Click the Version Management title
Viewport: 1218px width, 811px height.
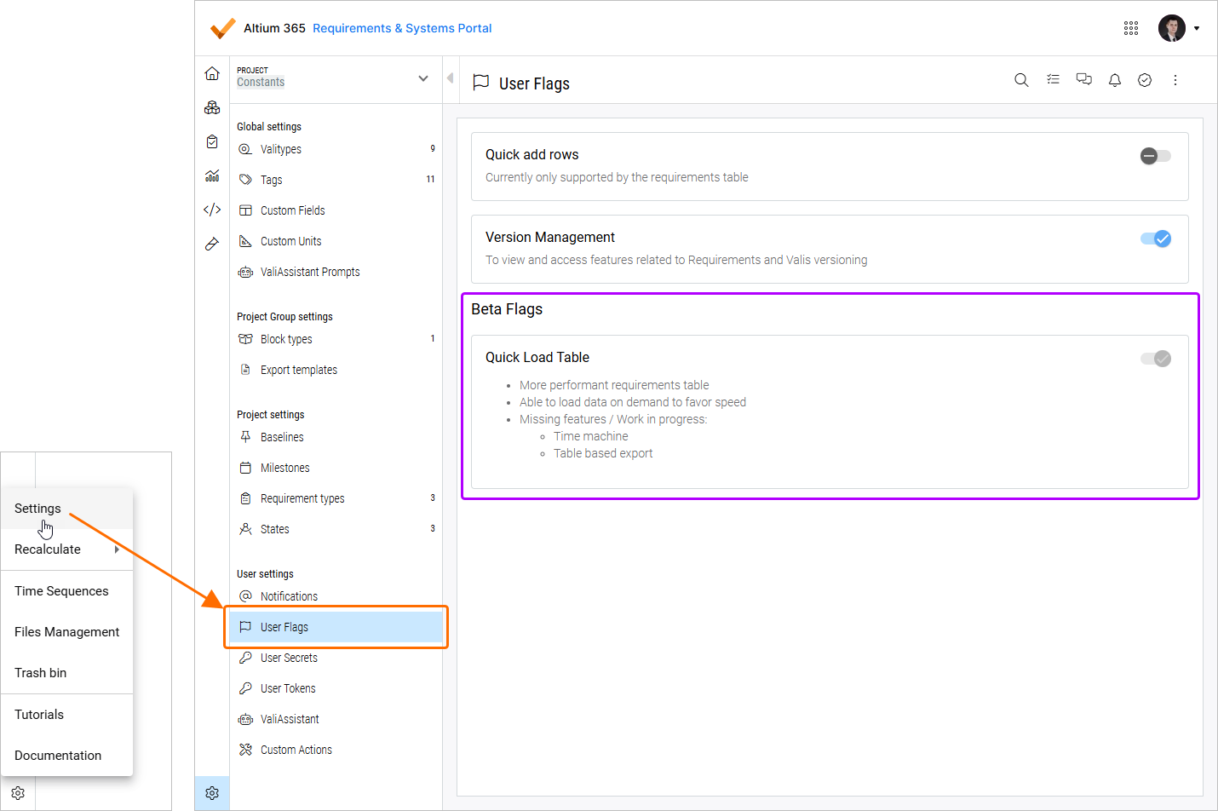(550, 238)
